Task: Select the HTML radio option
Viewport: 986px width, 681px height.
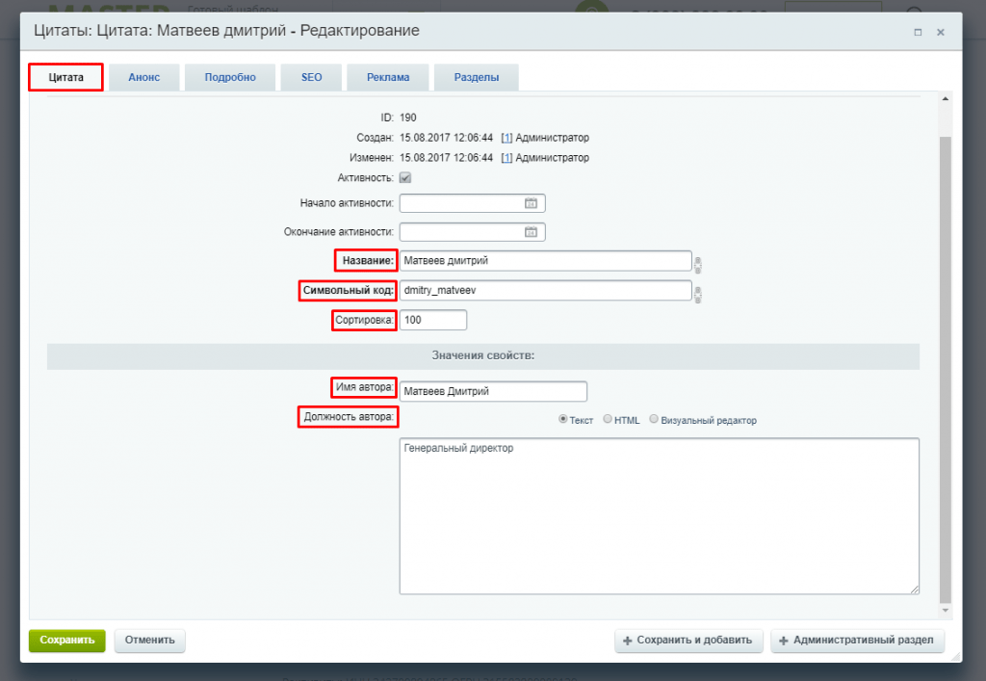Action: [608, 420]
